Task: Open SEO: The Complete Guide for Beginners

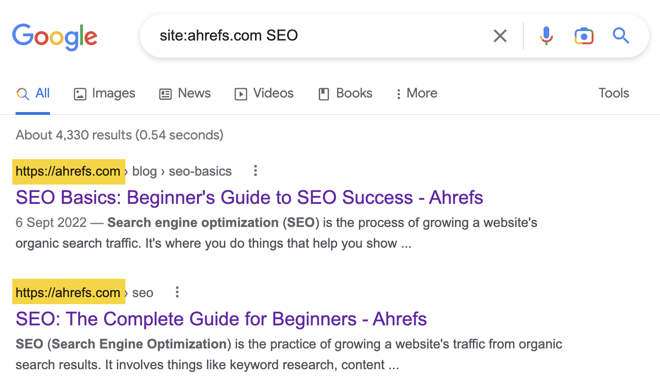Action: 221,319
